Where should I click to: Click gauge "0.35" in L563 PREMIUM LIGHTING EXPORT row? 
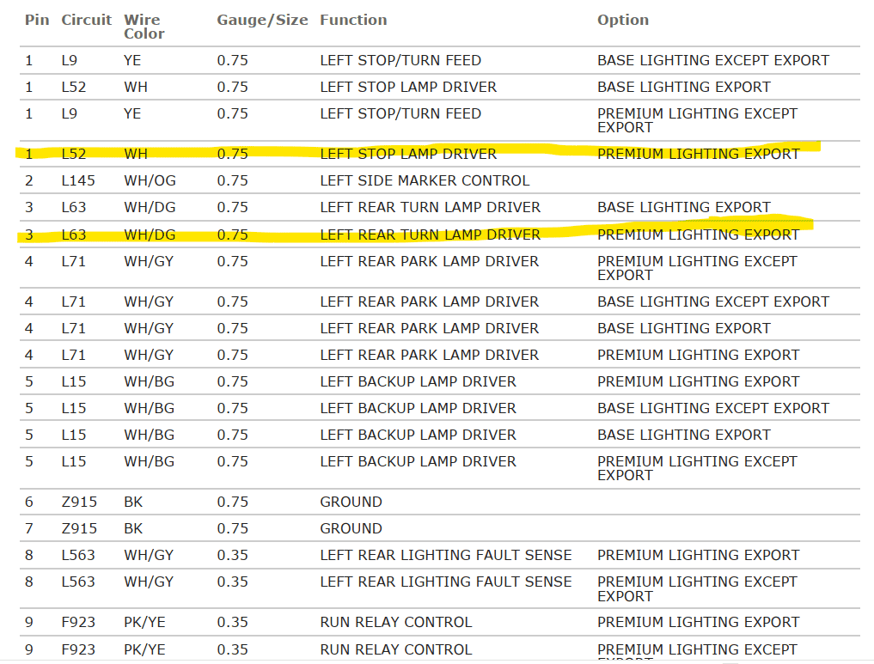(232, 556)
